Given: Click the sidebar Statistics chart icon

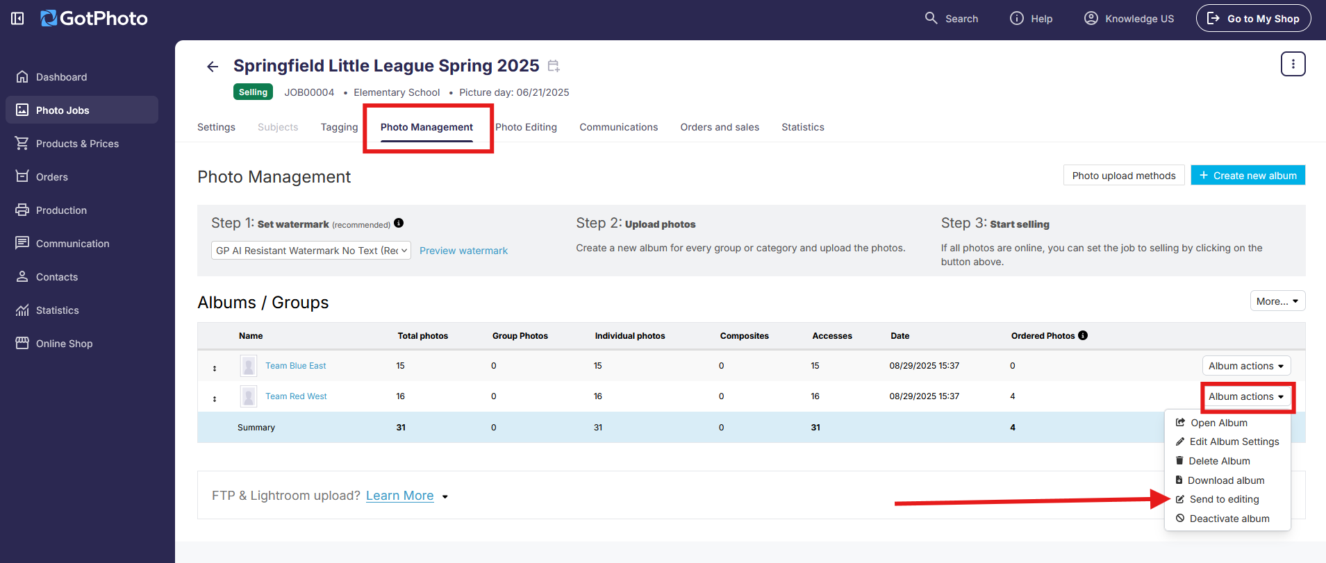Looking at the screenshot, I should point(22,310).
